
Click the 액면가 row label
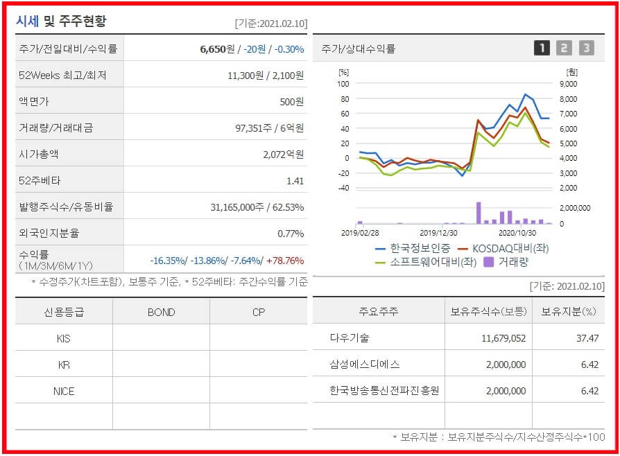pyautogui.click(x=33, y=102)
